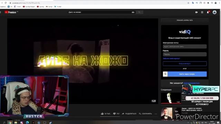Viewport: 221px width, 124px height.
Task: Open Steam from the taskbar
Action: [50, 123]
